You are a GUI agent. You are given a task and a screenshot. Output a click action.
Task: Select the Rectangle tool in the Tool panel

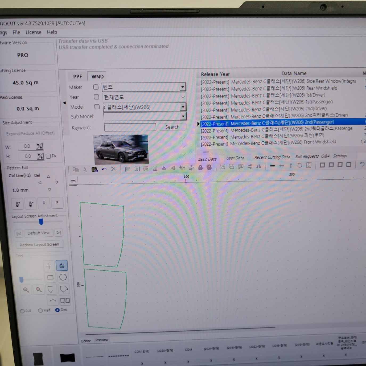[50, 277]
